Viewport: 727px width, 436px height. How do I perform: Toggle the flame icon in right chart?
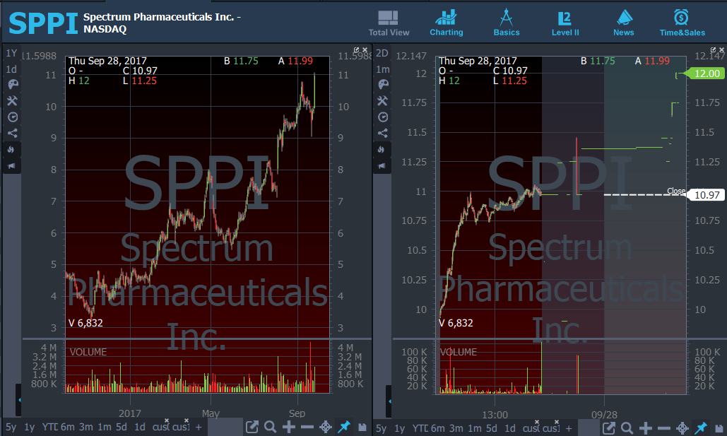(382, 149)
